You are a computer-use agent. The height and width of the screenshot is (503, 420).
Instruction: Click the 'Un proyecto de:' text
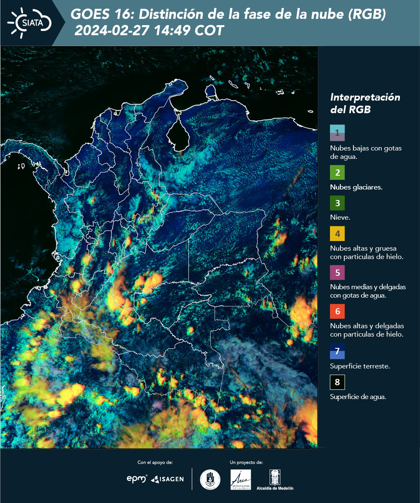click(246, 462)
